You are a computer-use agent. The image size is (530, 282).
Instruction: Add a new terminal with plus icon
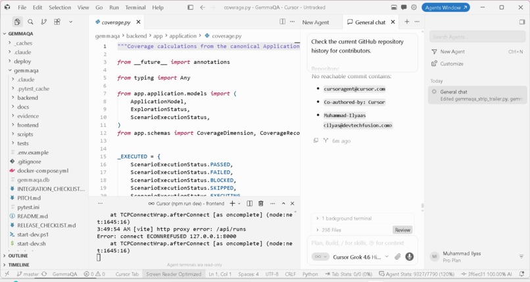pyautogui.click(x=232, y=203)
